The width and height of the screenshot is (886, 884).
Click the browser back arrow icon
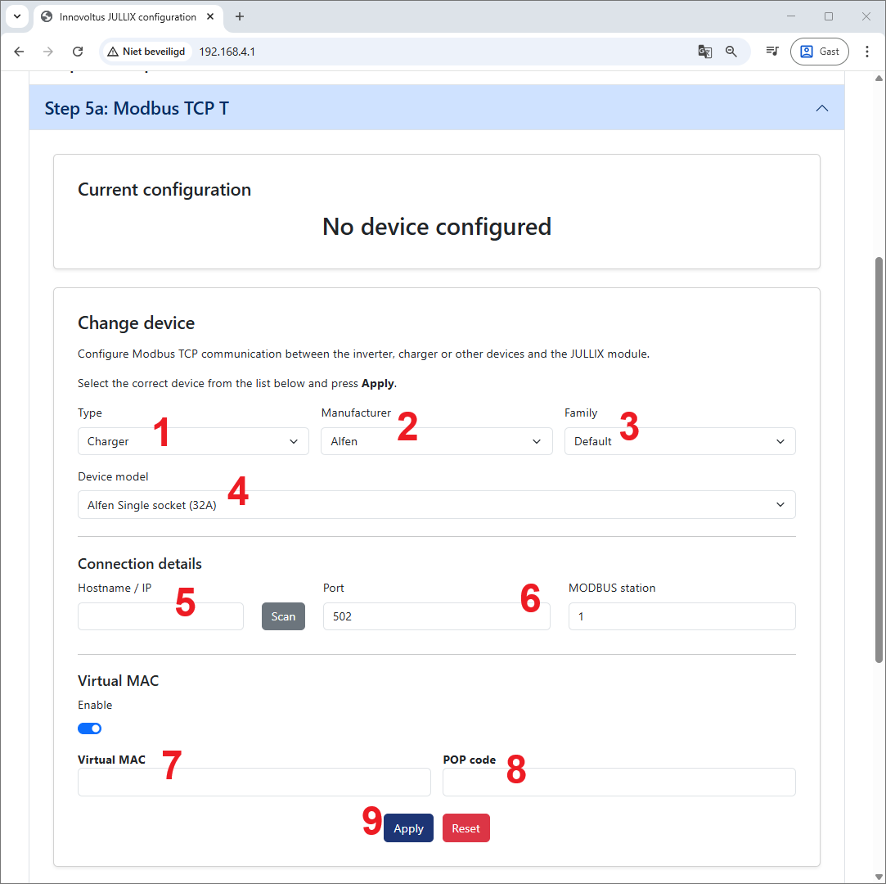coord(19,52)
